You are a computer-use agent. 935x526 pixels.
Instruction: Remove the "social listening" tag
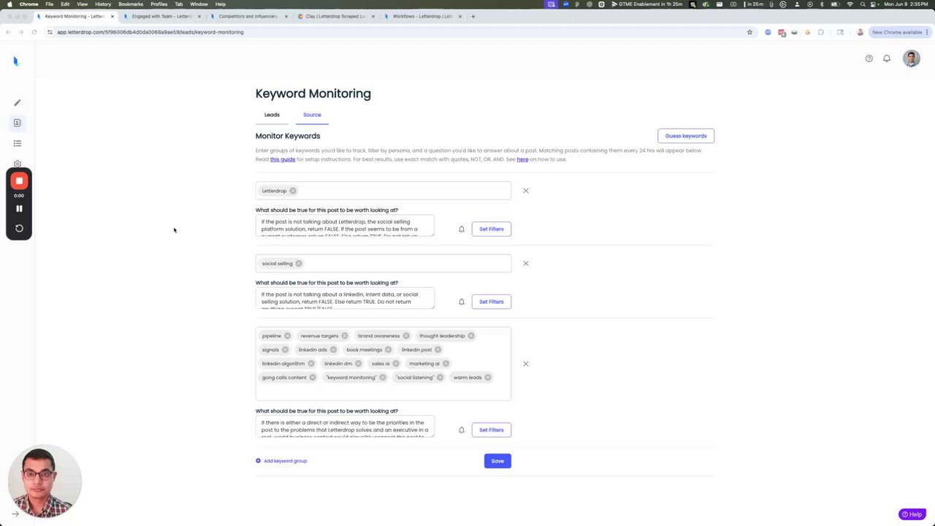coord(440,378)
